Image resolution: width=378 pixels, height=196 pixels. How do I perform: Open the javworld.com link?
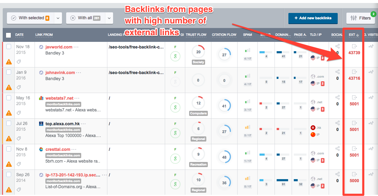pyautogui.click(x=59, y=47)
